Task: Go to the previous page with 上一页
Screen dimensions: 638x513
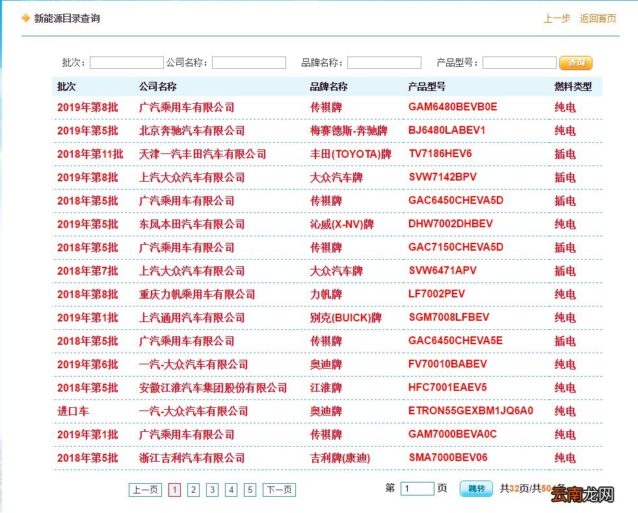Action: click(145, 490)
